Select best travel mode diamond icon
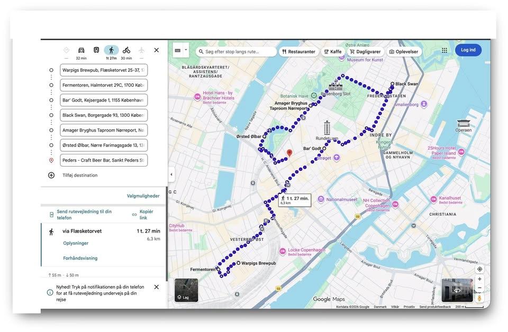 point(66,50)
